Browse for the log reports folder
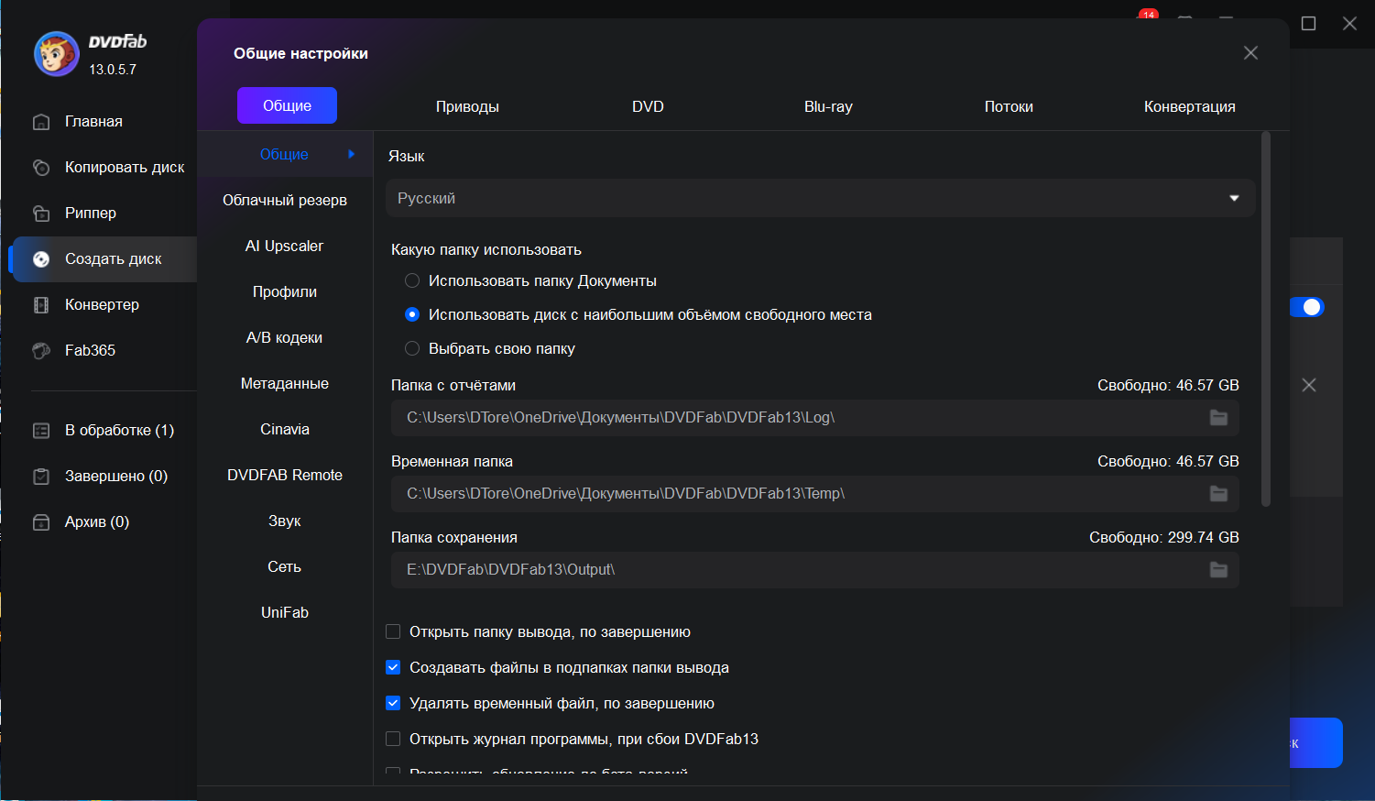Viewport: 1375px width, 801px height. pyautogui.click(x=1218, y=418)
